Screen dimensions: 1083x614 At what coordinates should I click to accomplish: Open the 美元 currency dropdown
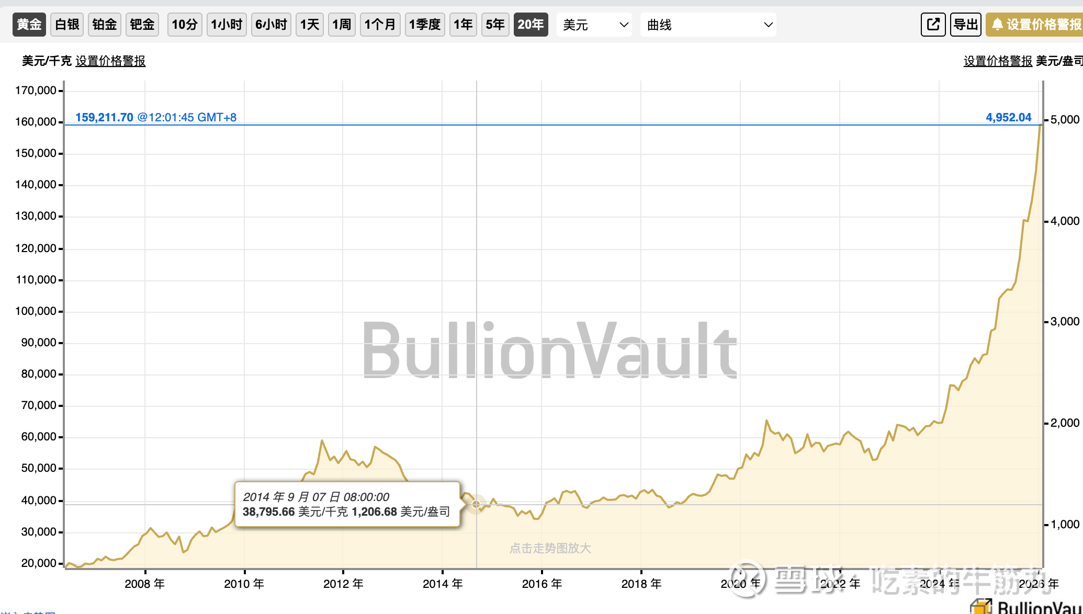[x=594, y=25]
